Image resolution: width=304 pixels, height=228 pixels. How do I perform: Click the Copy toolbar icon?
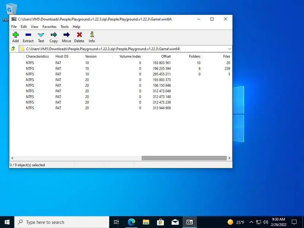[54, 35]
